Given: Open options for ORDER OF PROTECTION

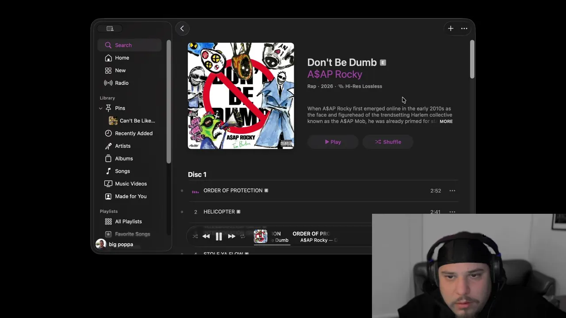Looking at the screenshot, I should (452, 191).
